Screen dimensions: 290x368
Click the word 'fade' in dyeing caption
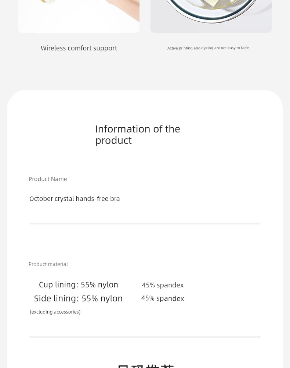click(245, 48)
